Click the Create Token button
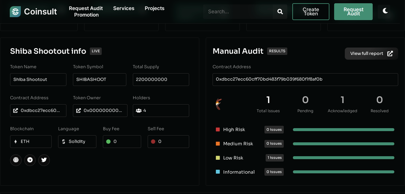 point(311,12)
